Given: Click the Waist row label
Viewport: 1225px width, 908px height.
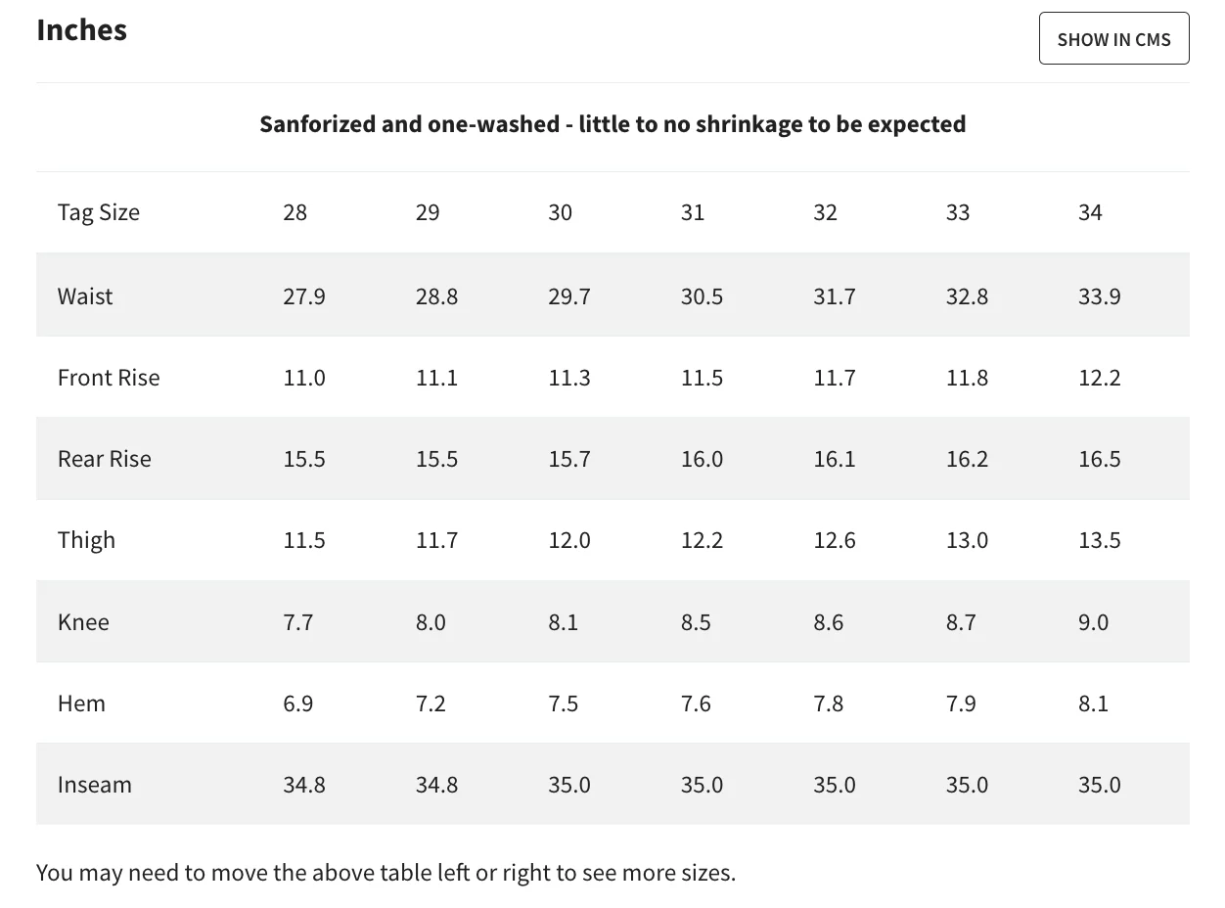Looking at the screenshot, I should (x=85, y=296).
